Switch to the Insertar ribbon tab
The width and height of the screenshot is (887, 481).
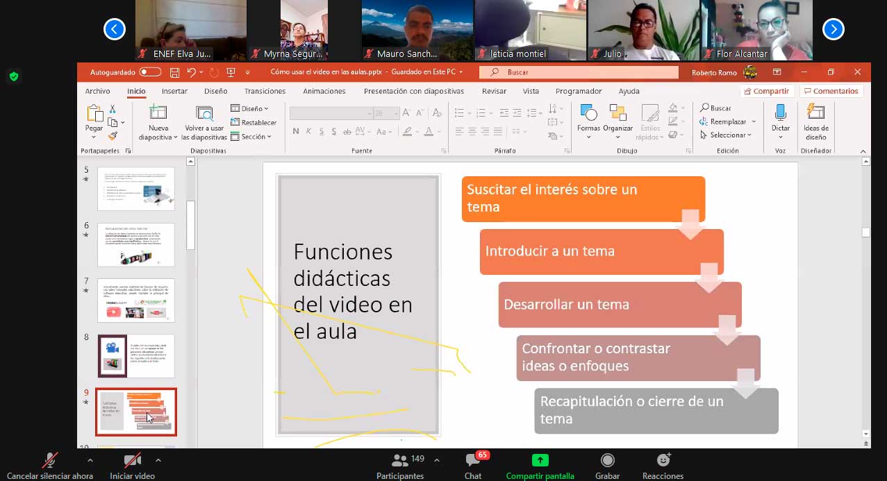(x=174, y=91)
